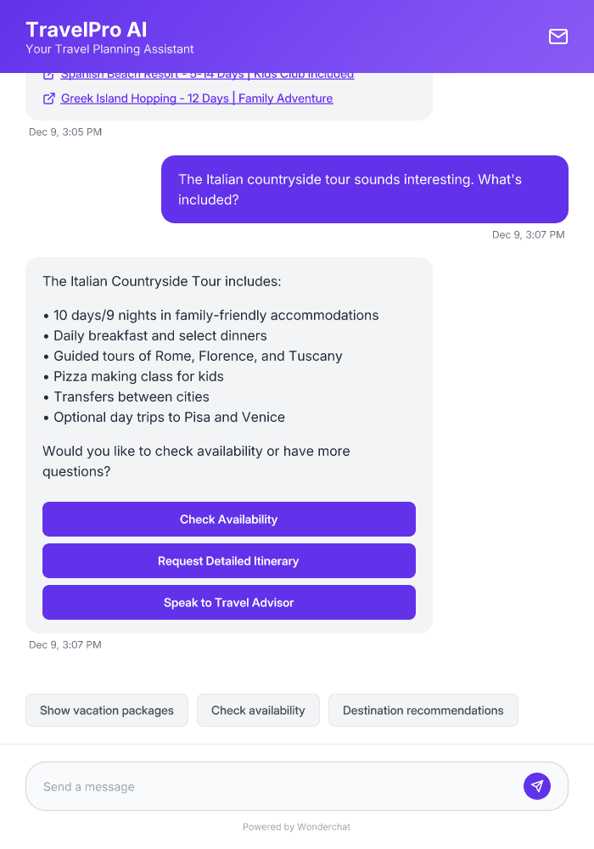
Task: Click Request Detailed Itinerary
Action: 229,560
